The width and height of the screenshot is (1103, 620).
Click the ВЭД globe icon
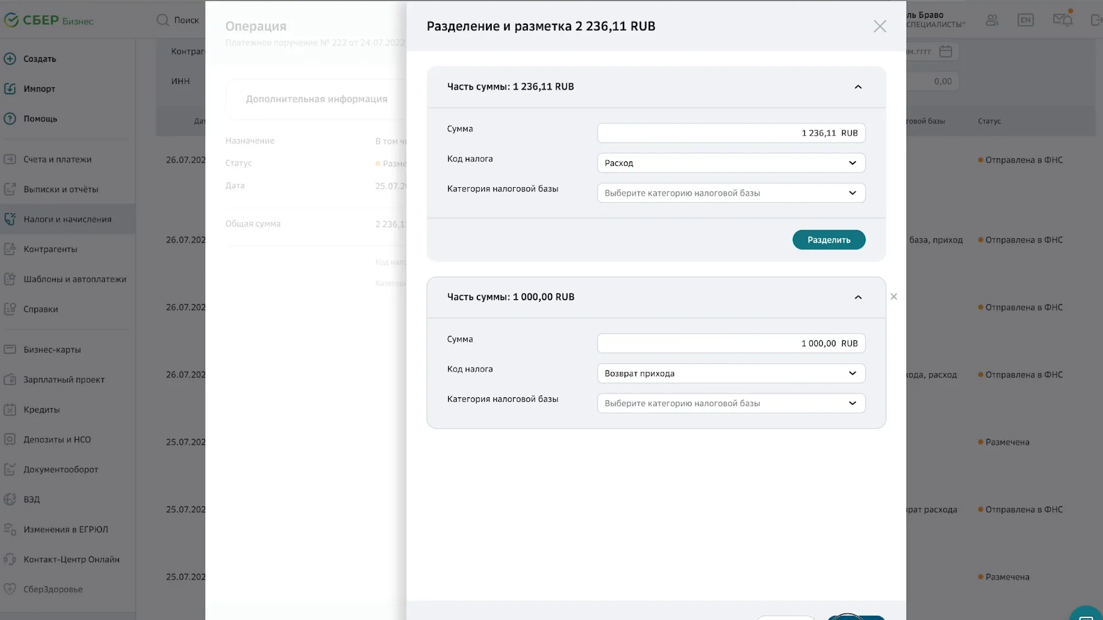click(10, 499)
